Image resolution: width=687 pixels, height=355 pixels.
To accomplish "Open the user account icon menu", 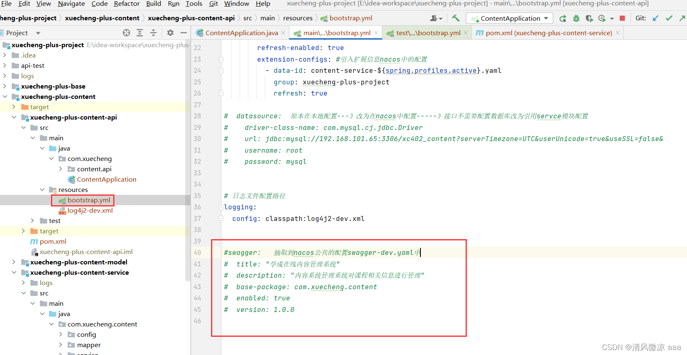I will click(x=436, y=18).
